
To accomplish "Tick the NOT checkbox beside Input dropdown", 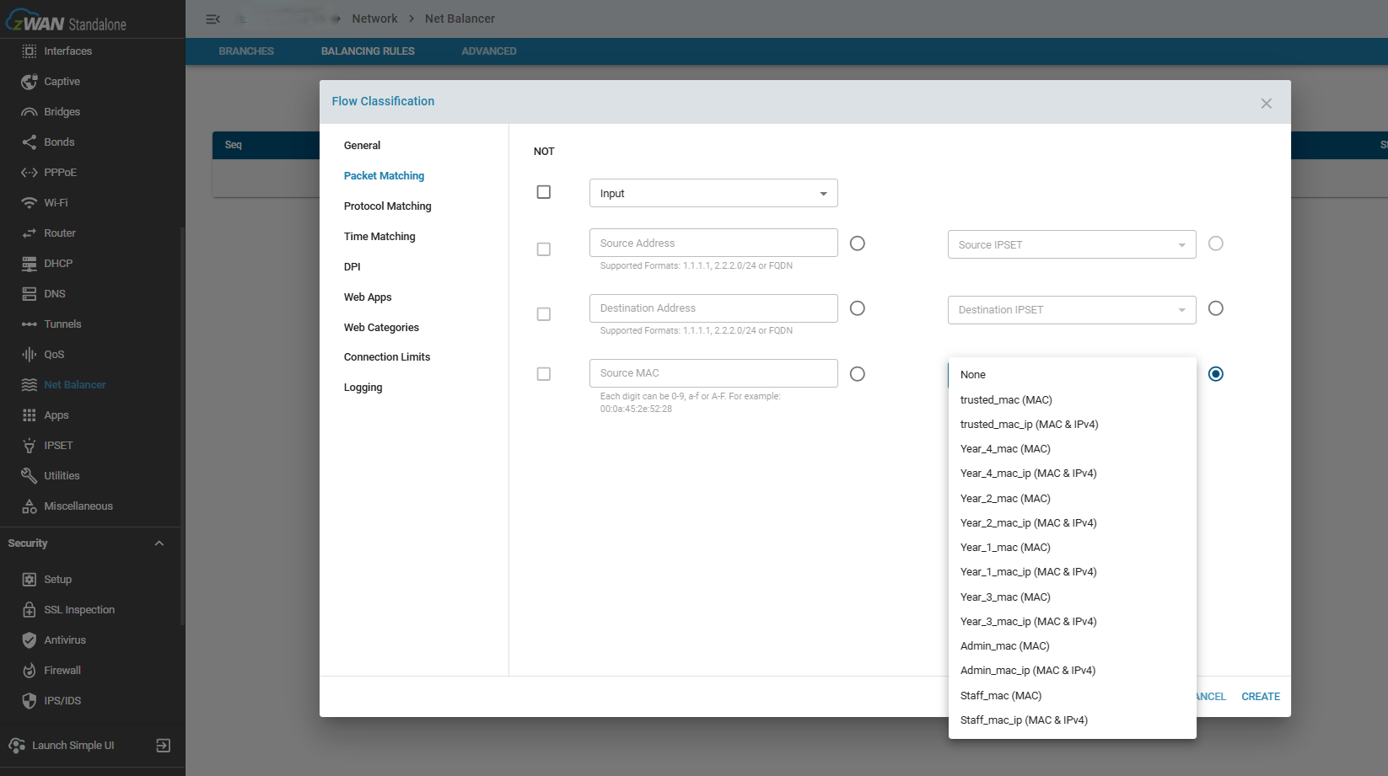I will point(544,192).
